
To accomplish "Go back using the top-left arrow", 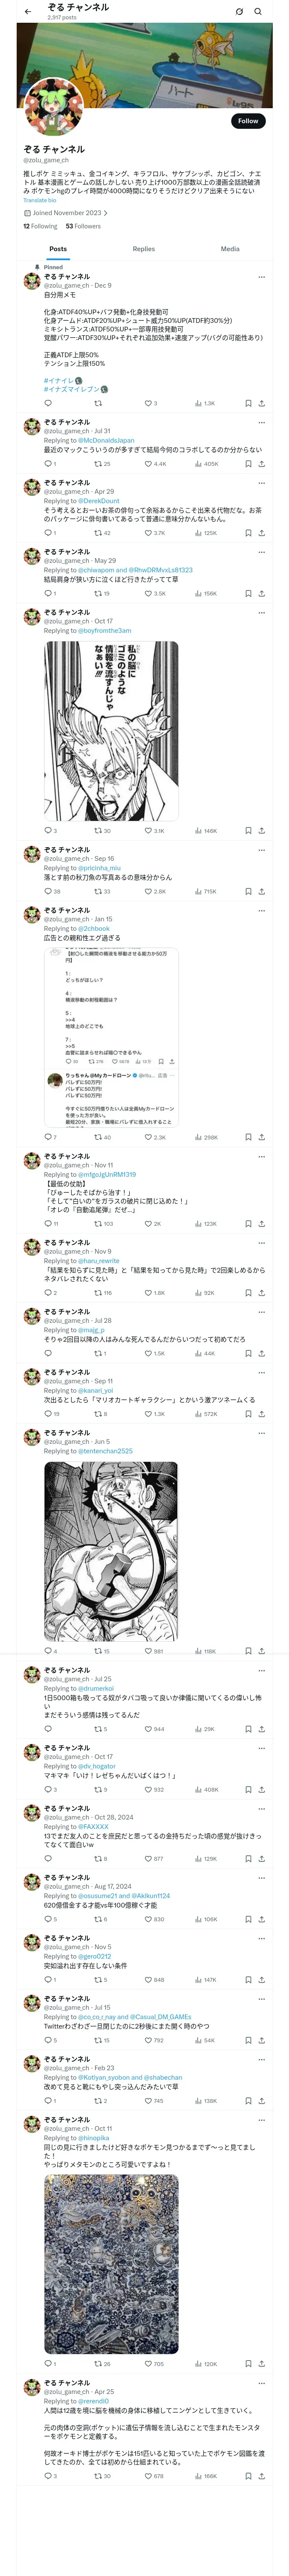I will click(x=28, y=12).
